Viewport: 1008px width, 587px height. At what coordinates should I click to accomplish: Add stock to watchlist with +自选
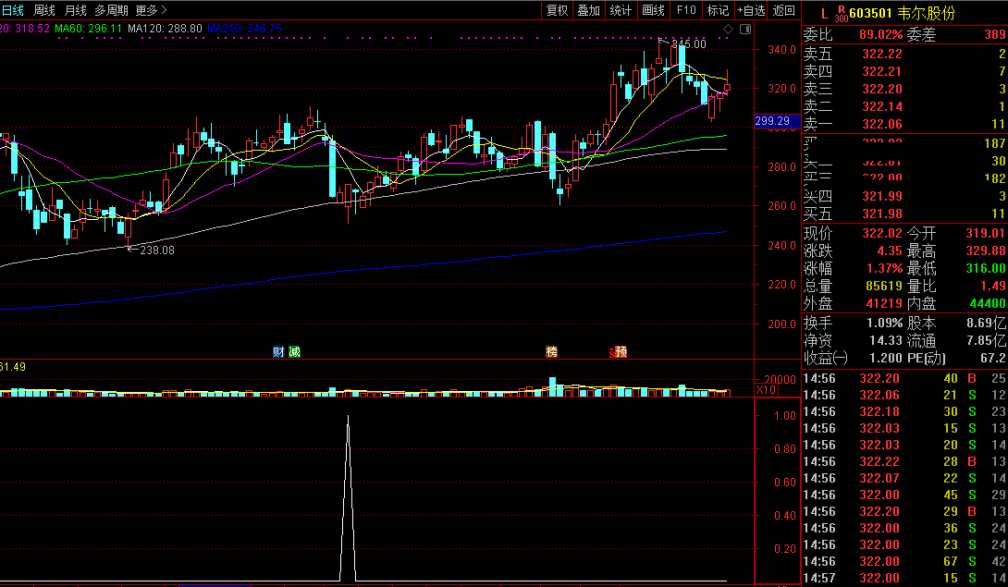751,10
